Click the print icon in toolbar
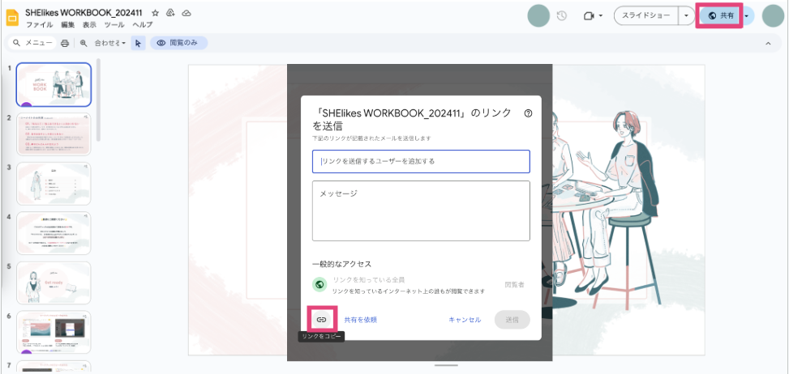The height and width of the screenshot is (374, 789). (64, 43)
